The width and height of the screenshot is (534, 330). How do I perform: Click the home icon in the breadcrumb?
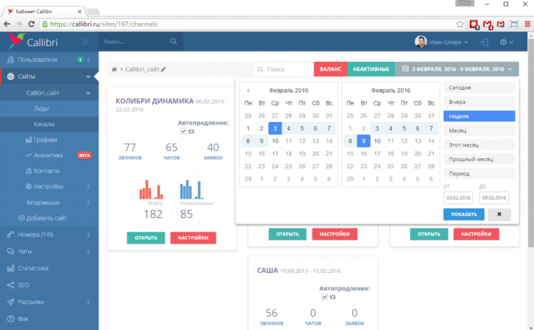(x=115, y=69)
